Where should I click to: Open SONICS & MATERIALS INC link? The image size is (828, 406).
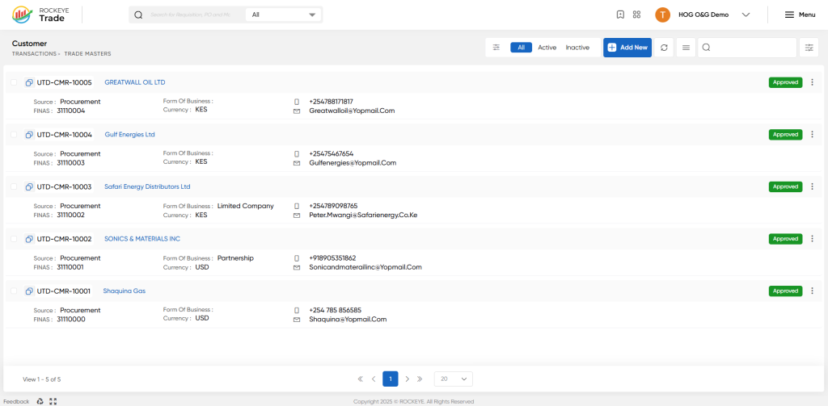point(142,239)
